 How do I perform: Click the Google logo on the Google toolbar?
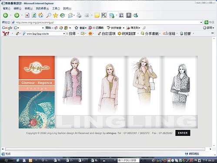(x=7, y=28)
